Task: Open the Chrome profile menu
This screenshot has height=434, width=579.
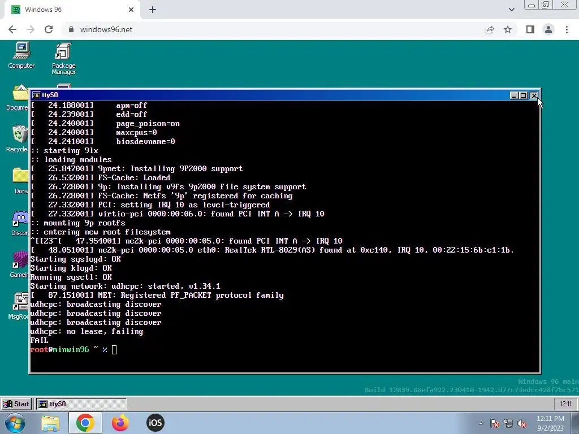Action: pos(548,29)
